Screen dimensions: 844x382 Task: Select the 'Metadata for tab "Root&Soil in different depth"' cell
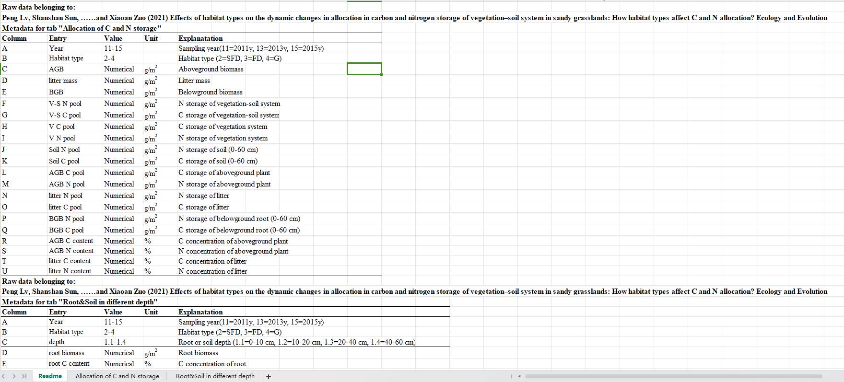point(80,302)
